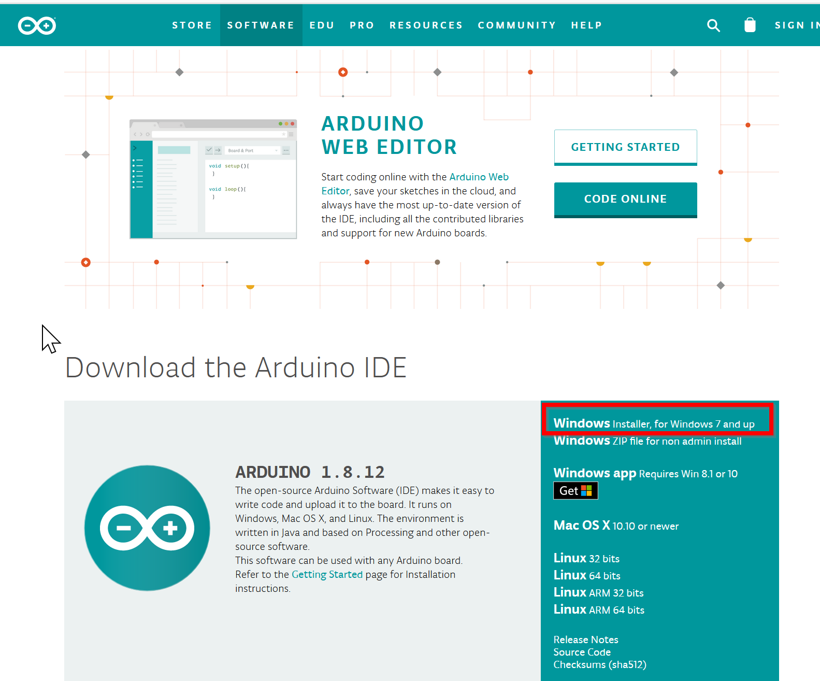Click the Download the Arduino IDE heading
Viewport: 820px width, 681px height.
tap(236, 367)
